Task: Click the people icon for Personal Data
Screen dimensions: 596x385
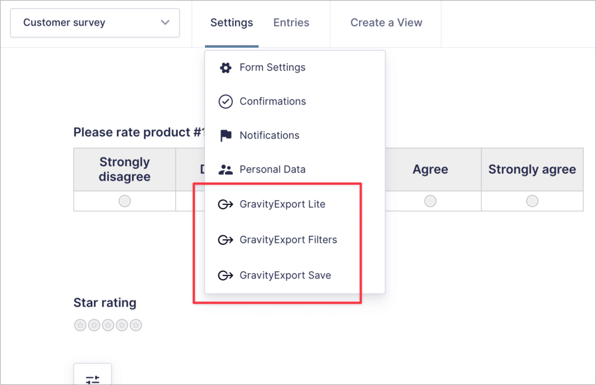Action: tap(225, 169)
